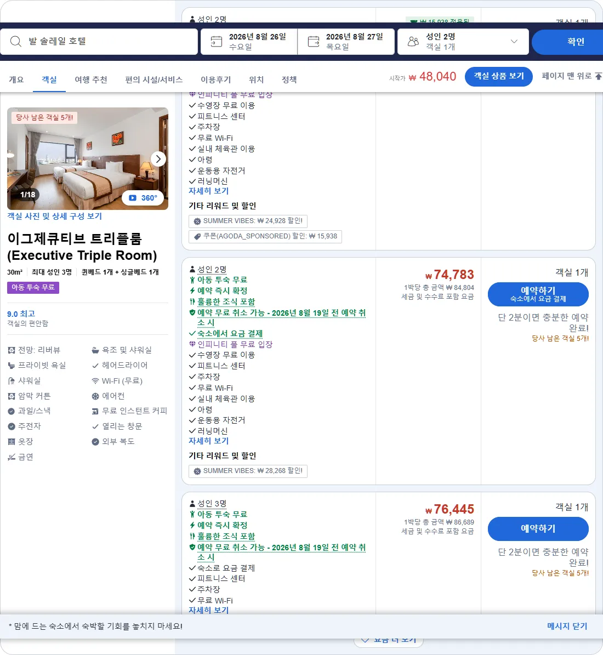
Task: Click the 객실 상품 보기 button
Action: (x=498, y=76)
